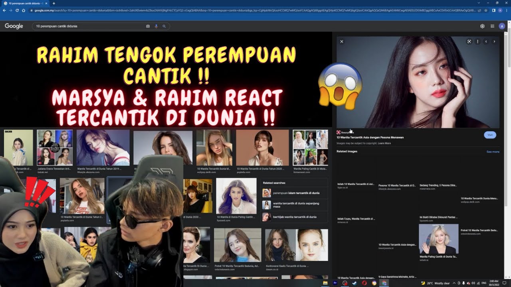Open the Google account avatar
511x287 pixels.
tap(502, 26)
